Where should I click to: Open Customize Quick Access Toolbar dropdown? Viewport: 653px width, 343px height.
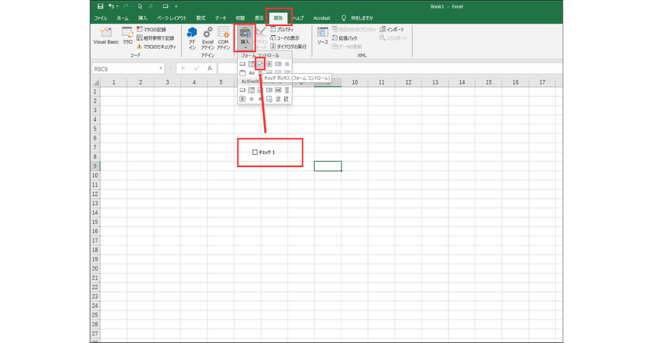(176, 7)
